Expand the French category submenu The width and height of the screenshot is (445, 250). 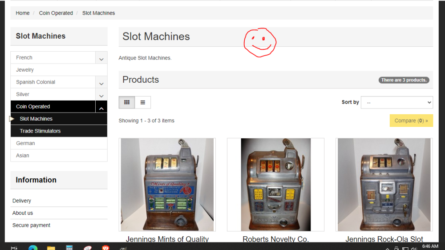(x=101, y=58)
